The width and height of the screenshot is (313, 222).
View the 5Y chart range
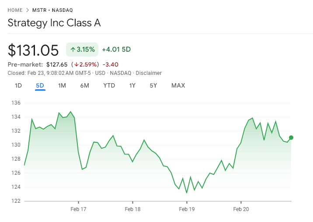(x=153, y=85)
